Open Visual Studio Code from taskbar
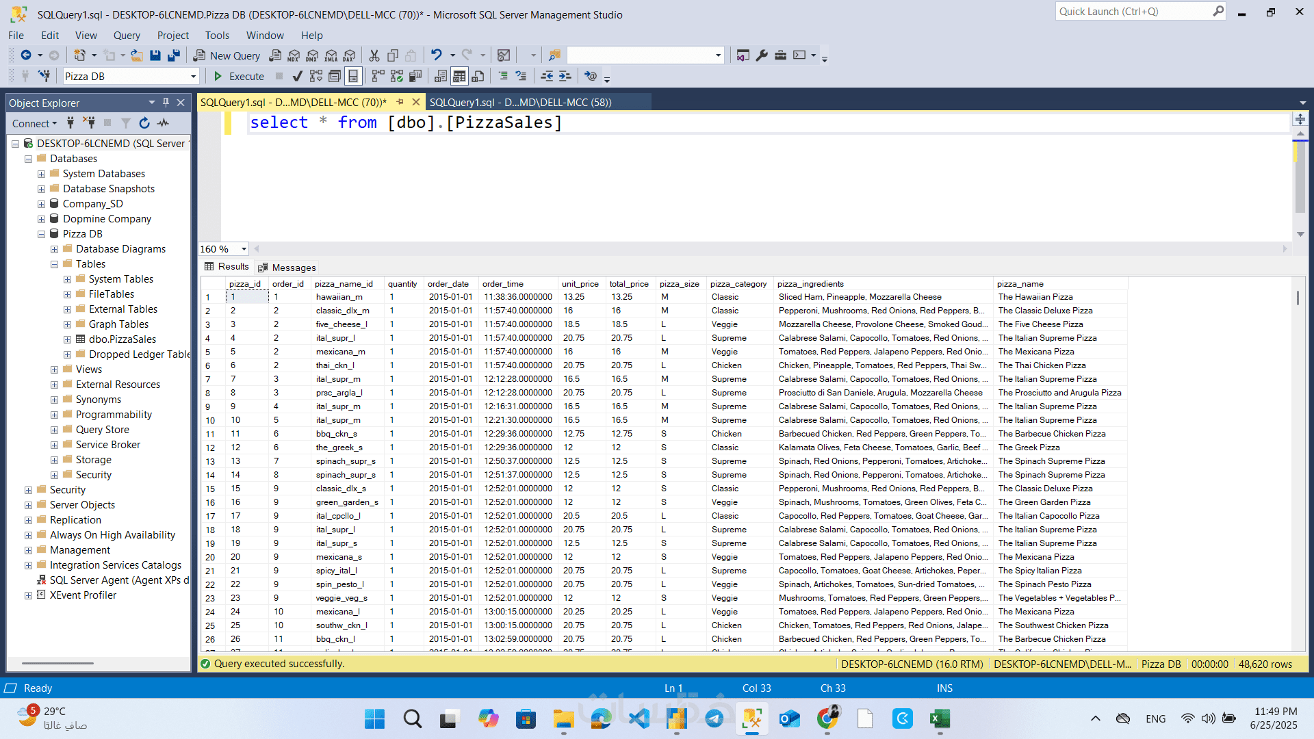The width and height of the screenshot is (1314, 739). pyautogui.click(x=639, y=718)
